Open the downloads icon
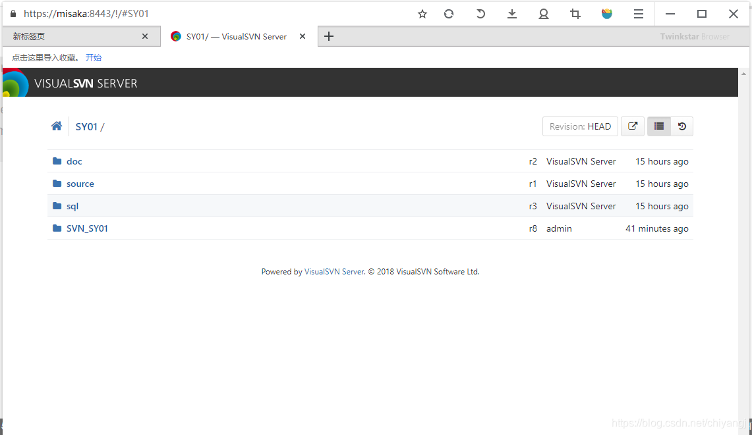Image resolution: width=752 pixels, height=435 pixels. 512,14
